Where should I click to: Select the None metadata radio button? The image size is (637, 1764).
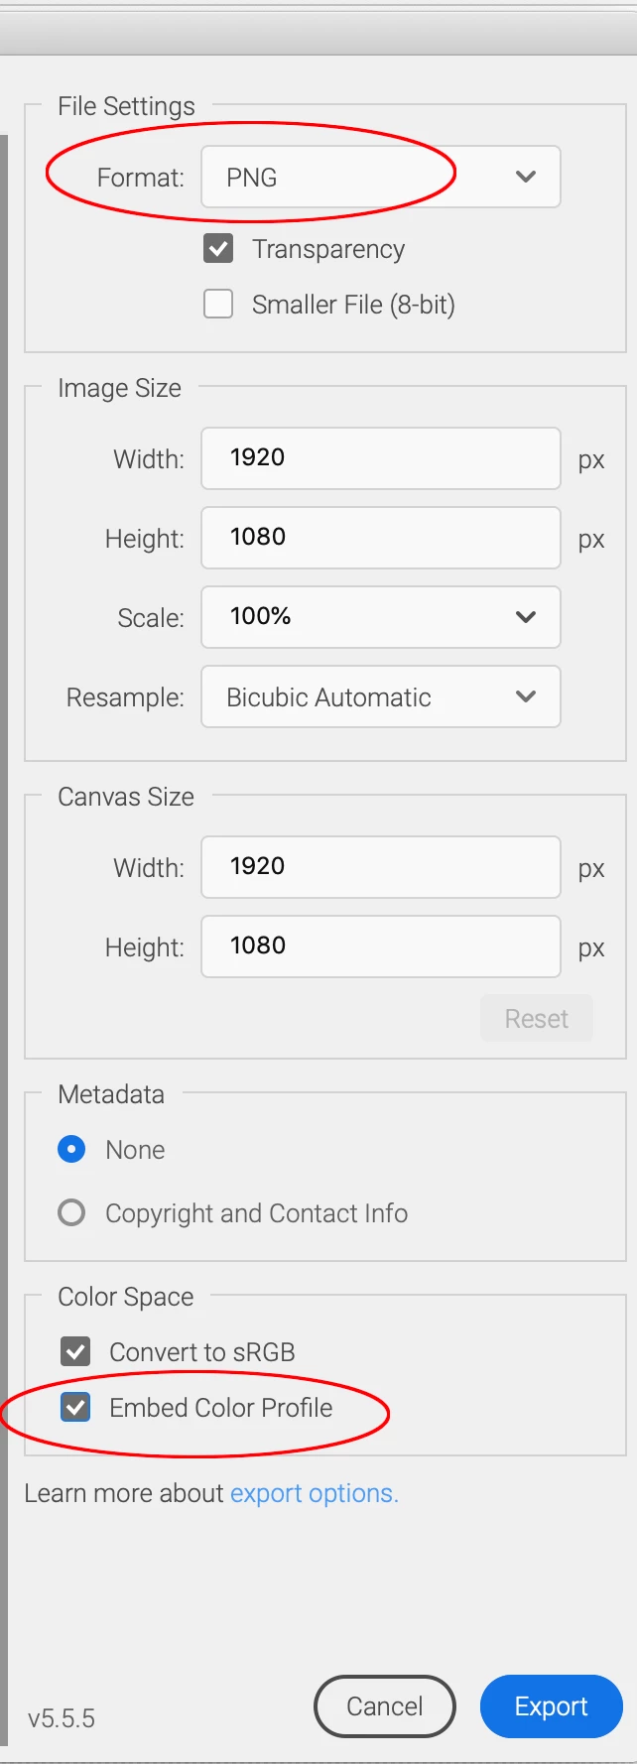71,1149
